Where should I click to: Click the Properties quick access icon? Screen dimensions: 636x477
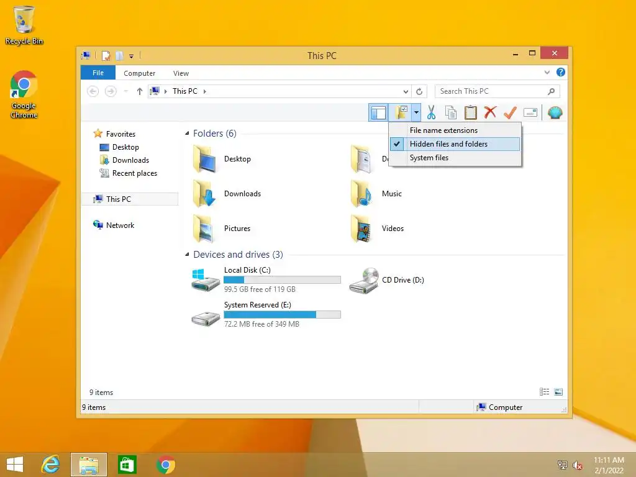[106, 55]
